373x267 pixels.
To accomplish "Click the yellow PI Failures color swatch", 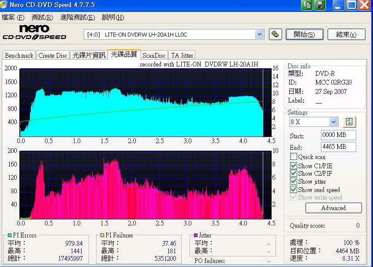I will click(102, 235).
